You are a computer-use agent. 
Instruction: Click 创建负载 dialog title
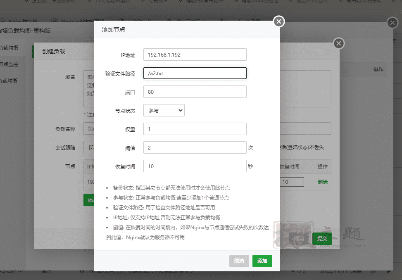(x=54, y=51)
